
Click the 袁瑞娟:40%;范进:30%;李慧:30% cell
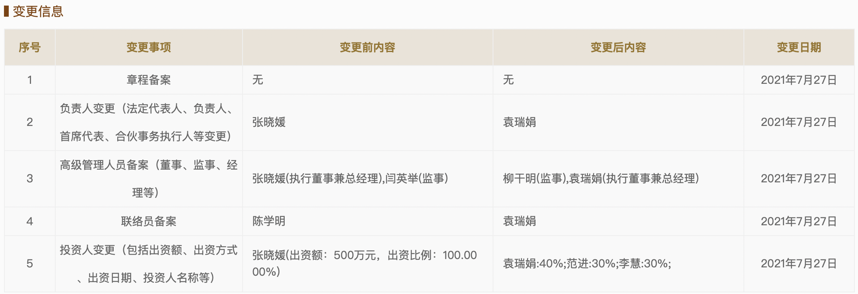[587, 264]
